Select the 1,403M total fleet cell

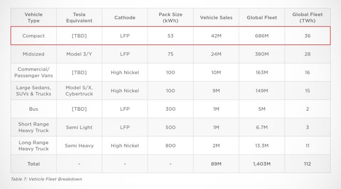[x=262, y=164]
